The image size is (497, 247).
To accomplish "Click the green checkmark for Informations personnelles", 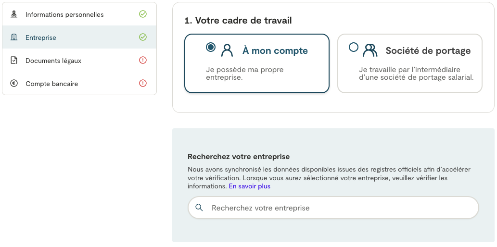I will pos(143,14).
